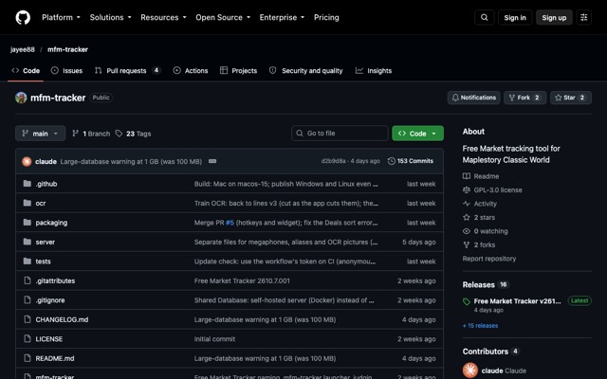The height and width of the screenshot is (379, 607).
Task: View 23 Tags link
Action: pos(134,134)
